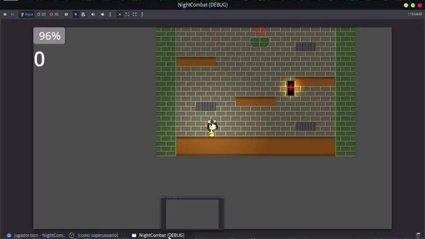Enable embedded game on next play icon

pyautogui.click(x=119, y=14)
